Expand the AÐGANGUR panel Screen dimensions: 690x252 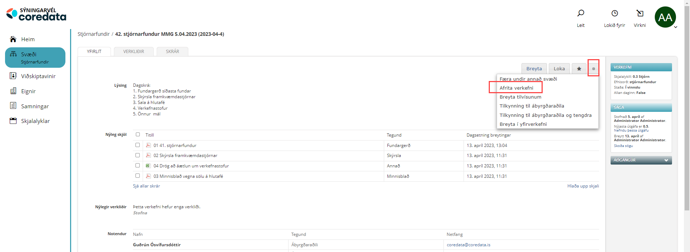[x=641, y=160]
